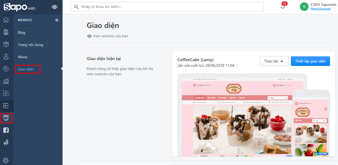
Task: Open the Home dashboard icon in sidebar
Action: [6, 20]
